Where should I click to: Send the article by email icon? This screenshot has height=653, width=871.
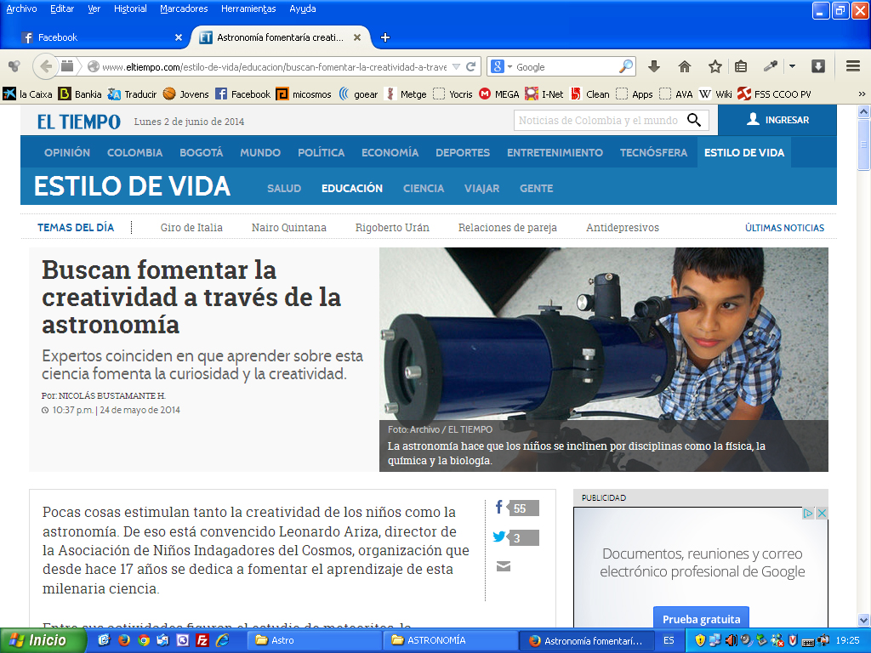[503, 566]
